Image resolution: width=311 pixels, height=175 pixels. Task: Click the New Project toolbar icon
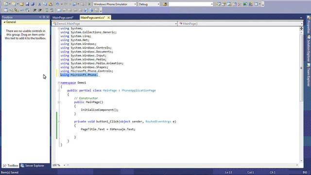tap(6, 4)
